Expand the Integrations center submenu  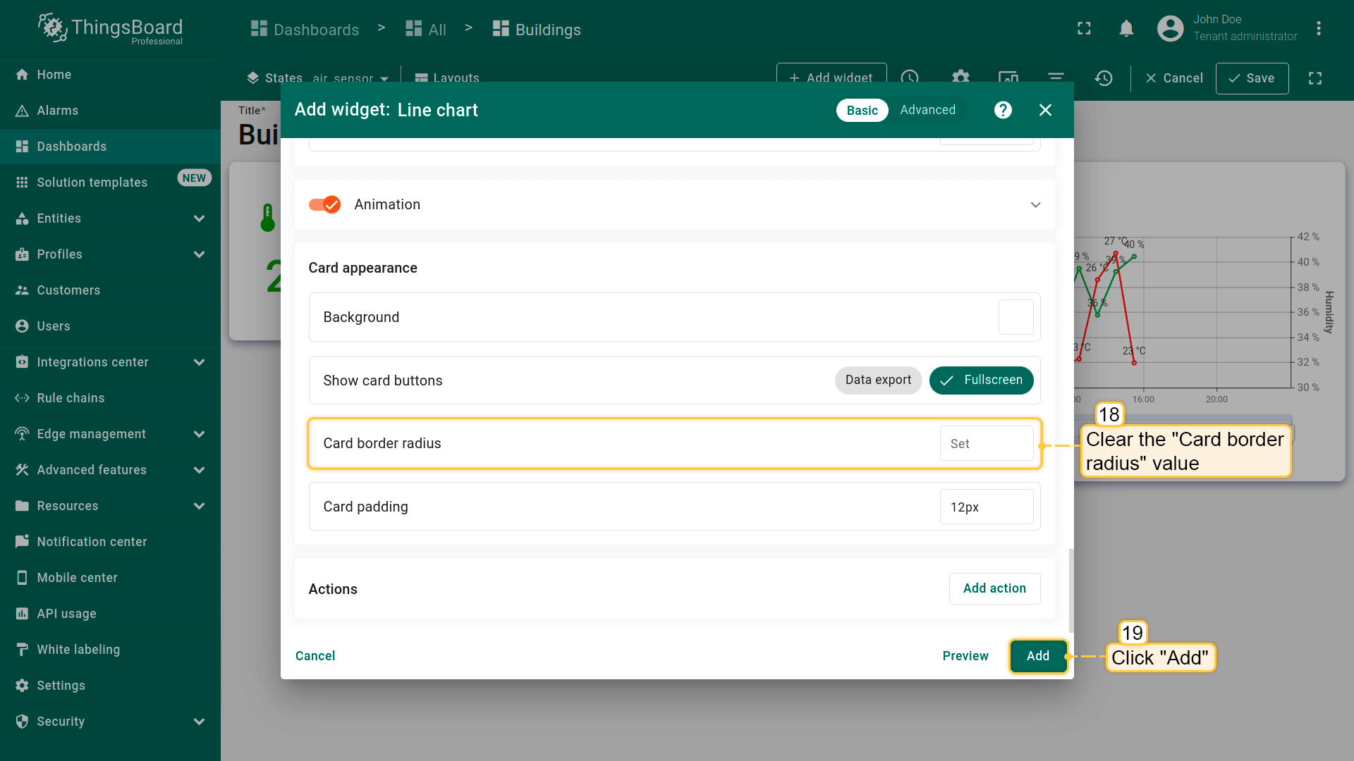199,362
